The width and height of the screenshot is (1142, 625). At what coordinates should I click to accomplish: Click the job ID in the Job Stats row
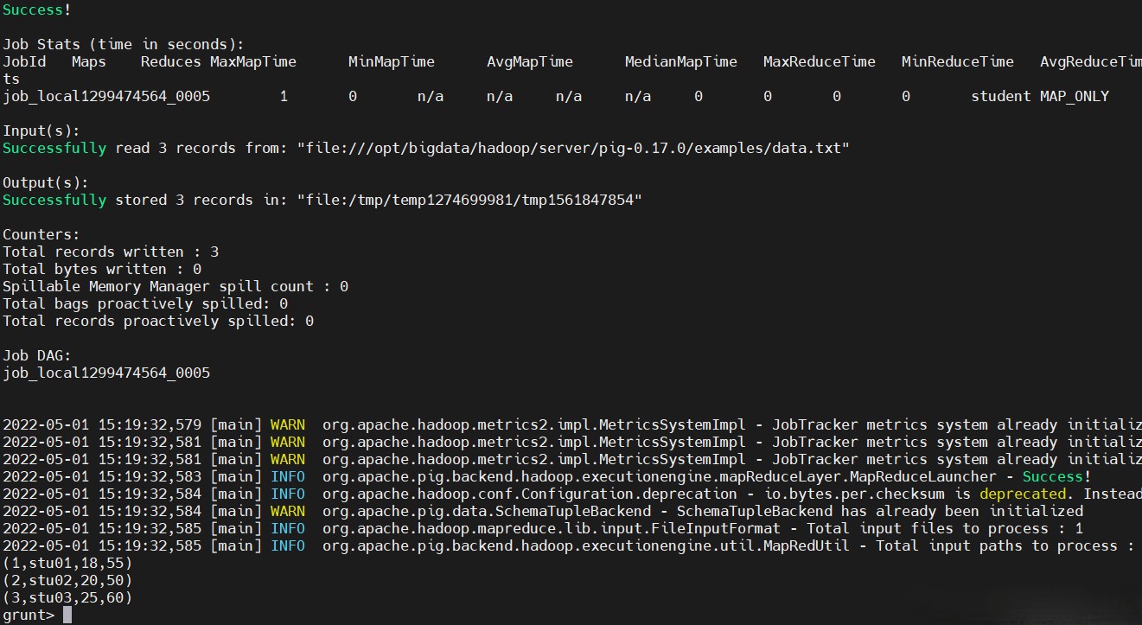point(106,96)
